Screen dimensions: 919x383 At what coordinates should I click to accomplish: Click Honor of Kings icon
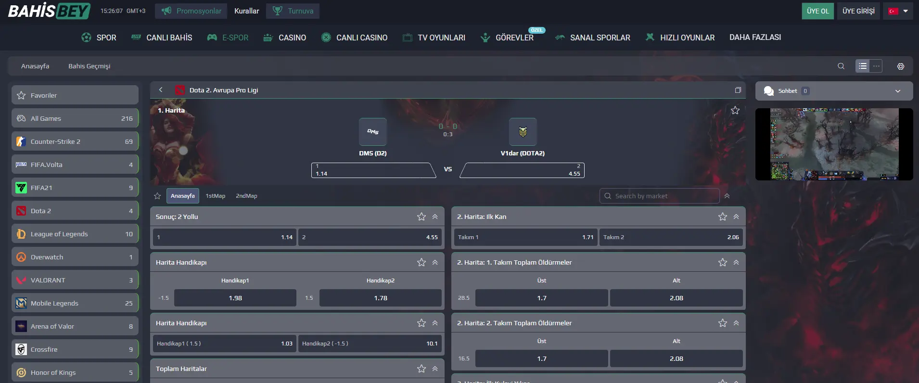click(x=21, y=372)
